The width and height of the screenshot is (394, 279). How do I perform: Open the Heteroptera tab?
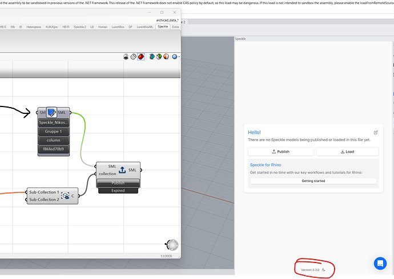34,27
